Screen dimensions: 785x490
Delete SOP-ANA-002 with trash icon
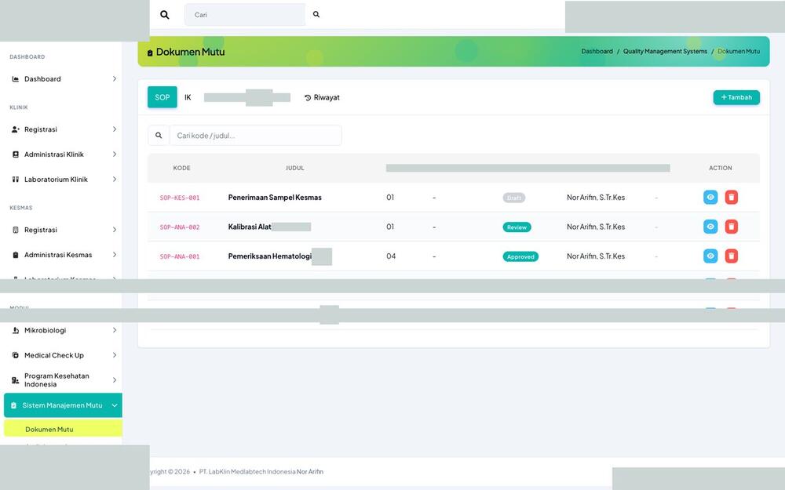(x=732, y=227)
